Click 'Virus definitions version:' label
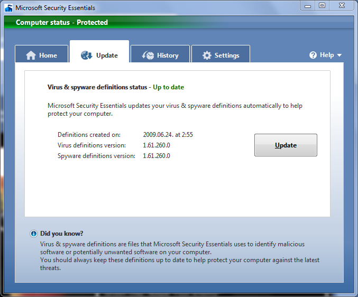Image resolution: width=358 pixels, height=297 pixels. [x=91, y=145]
